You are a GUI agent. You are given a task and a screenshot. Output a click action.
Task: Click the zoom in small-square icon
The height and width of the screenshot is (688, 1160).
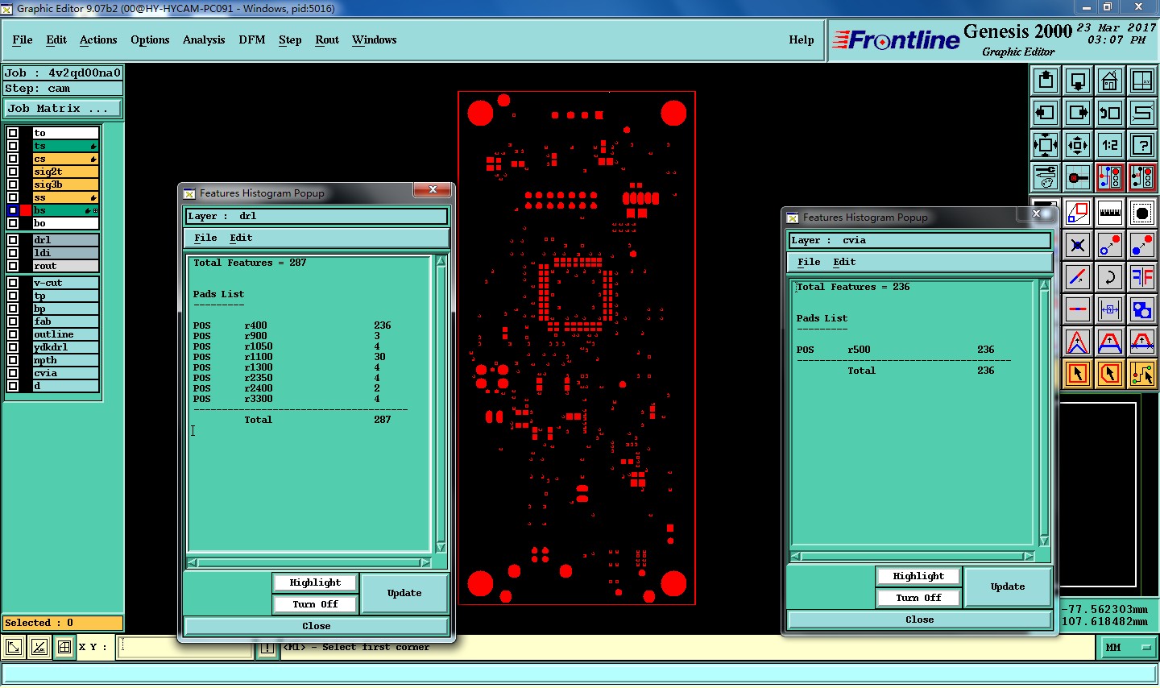1078,145
